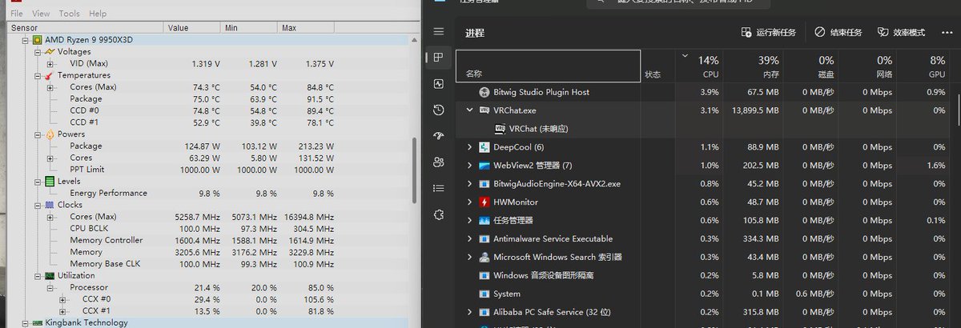Click Powers flame icon in HWMonitor
961x328 pixels.
click(x=50, y=134)
